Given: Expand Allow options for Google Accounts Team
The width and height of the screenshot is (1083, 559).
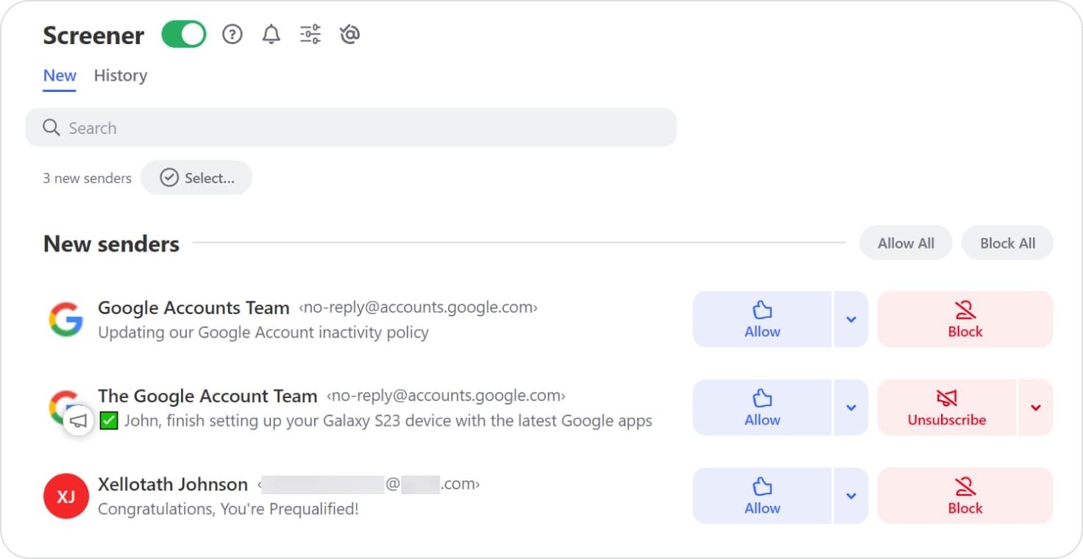Looking at the screenshot, I should [x=851, y=319].
